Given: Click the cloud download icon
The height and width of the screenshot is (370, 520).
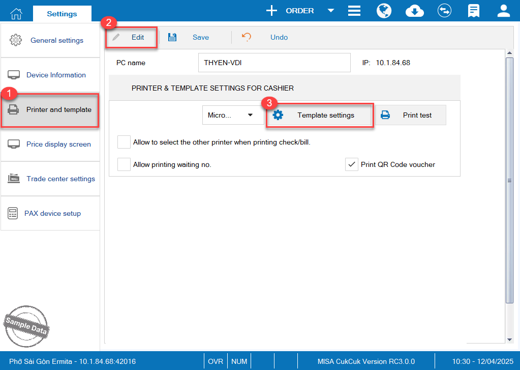Looking at the screenshot, I should click(415, 11).
